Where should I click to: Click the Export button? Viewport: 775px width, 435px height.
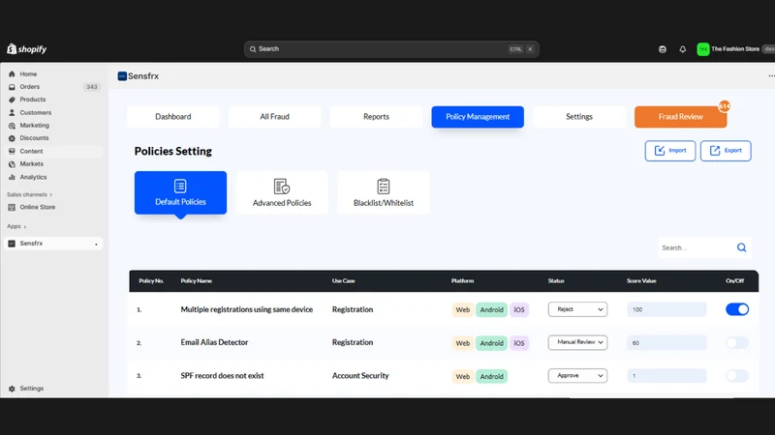[x=726, y=151]
